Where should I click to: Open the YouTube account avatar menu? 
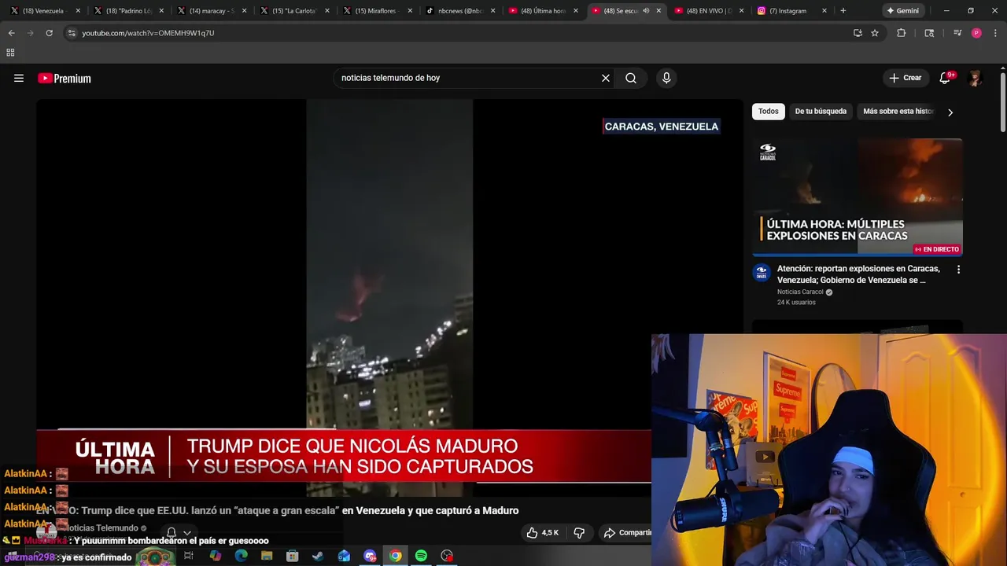tap(975, 78)
